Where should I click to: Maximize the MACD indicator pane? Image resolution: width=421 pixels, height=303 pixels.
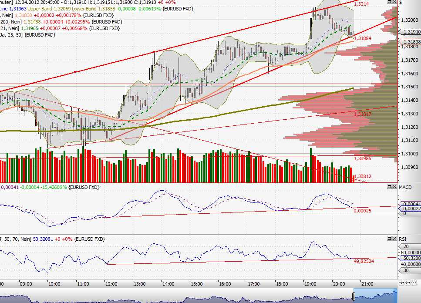point(389,186)
